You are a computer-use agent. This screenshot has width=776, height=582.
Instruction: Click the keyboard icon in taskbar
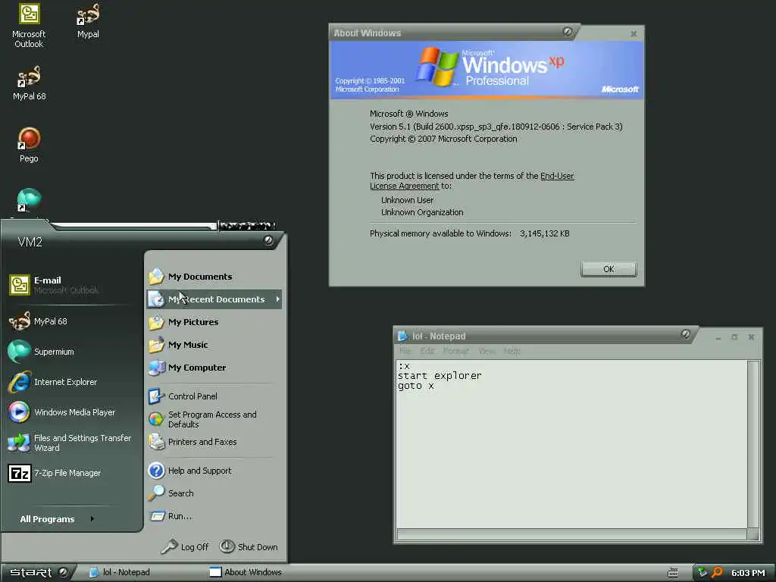tap(673, 573)
